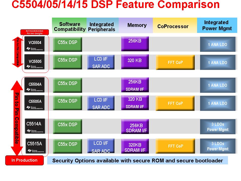
Task: Click 3 LDOs Power Mgmt block for C5515A
Action: (x=218, y=146)
